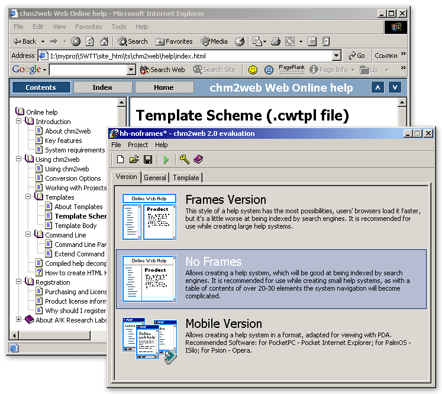This screenshot has height=394, width=442.
Task: Select the Version tab in chm2web
Action: coord(126,177)
